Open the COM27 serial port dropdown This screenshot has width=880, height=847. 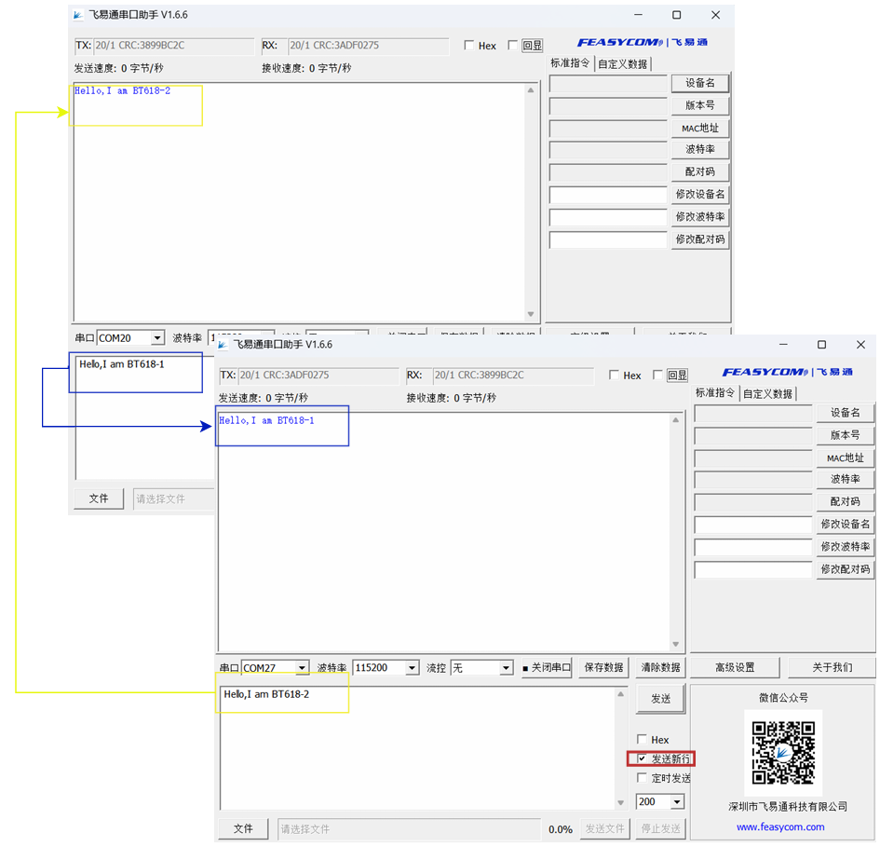pyautogui.click(x=302, y=668)
